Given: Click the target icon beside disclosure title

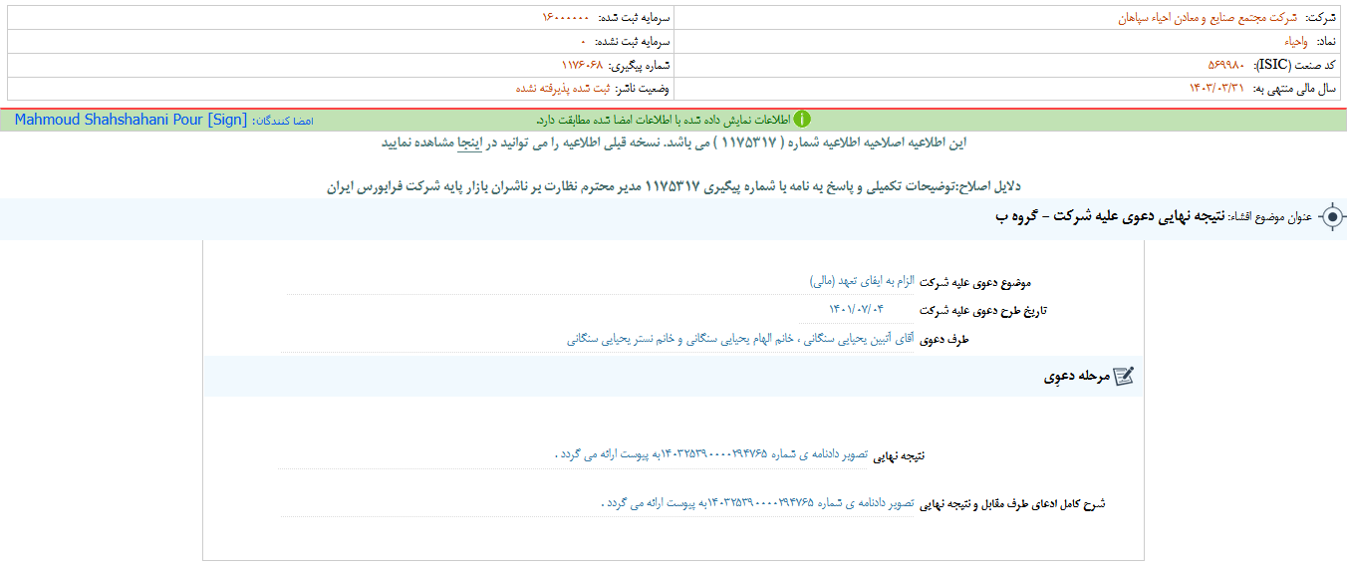Looking at the screenshot, I should (x=1331, y=218).
